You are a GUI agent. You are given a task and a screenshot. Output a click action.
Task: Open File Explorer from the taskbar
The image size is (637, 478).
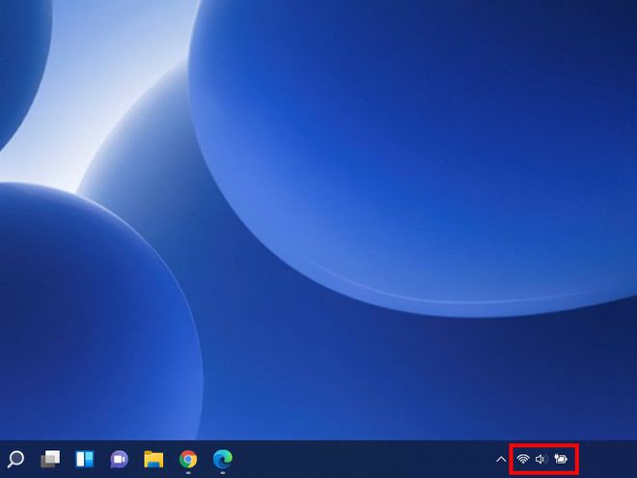pyautogui.click(x=153, y=460)
